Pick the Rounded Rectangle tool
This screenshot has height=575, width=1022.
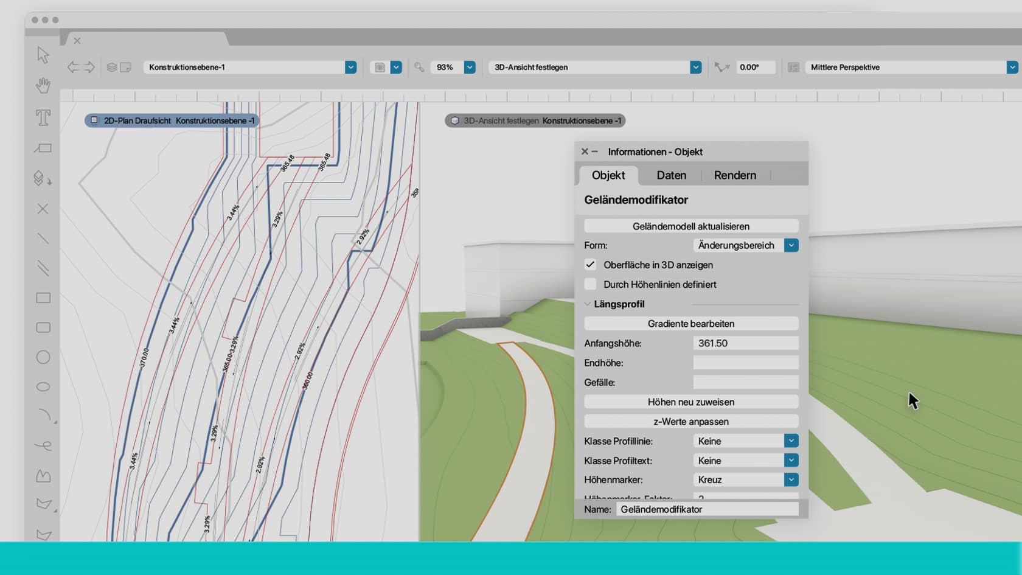(x=43, y=327)
